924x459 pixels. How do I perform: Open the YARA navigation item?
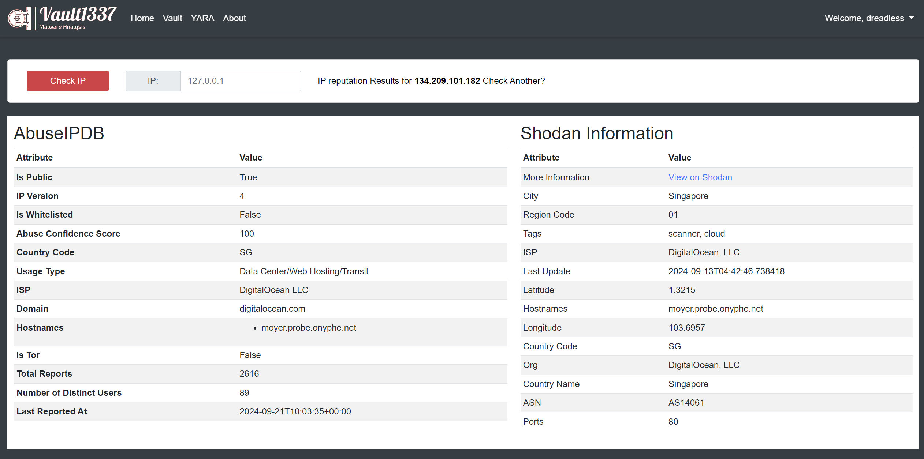point(202,18)
